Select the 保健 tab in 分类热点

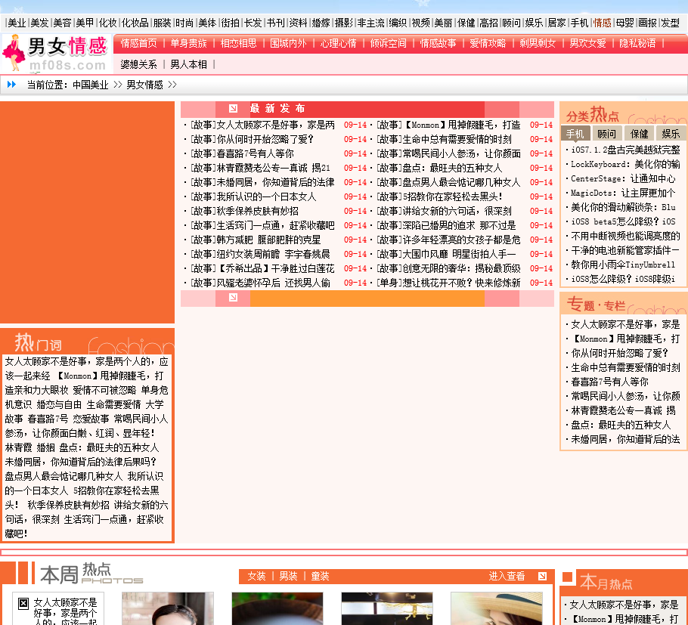(x=639, y=133)
